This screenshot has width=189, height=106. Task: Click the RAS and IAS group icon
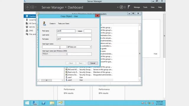tap(66, 69)
